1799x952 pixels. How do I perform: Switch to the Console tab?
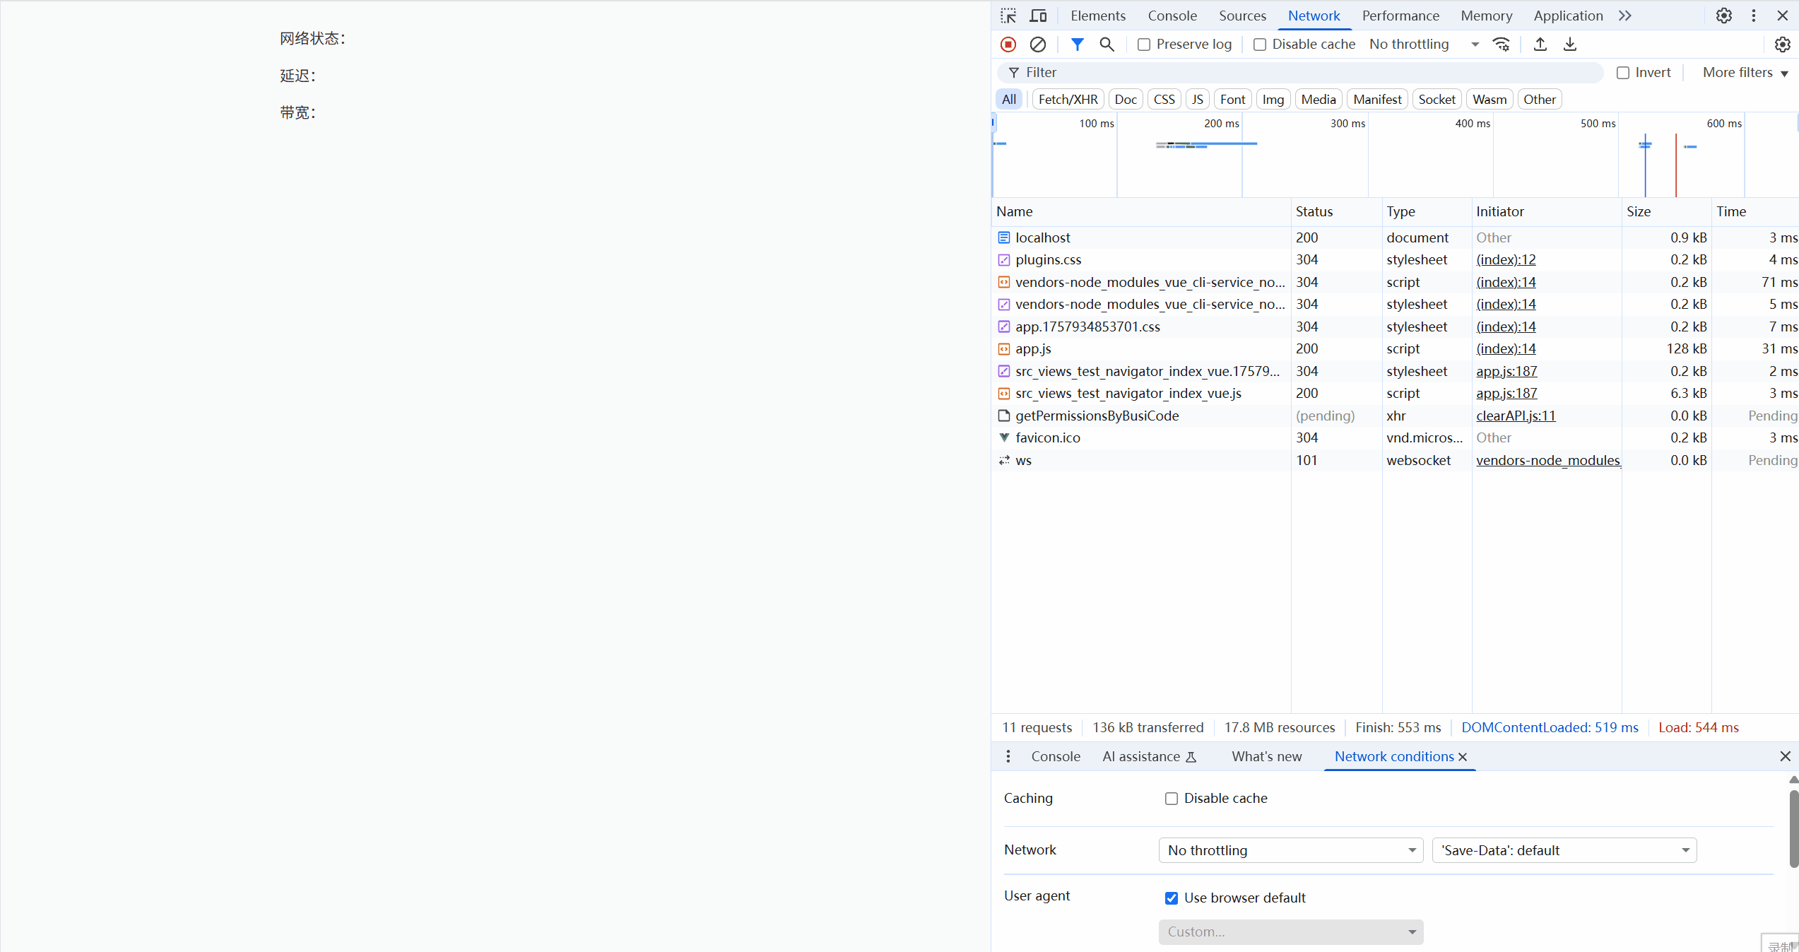[1172, 16]
